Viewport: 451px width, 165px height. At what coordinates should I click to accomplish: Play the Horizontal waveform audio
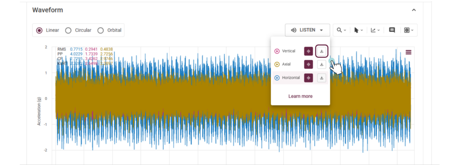click(277, 78)
